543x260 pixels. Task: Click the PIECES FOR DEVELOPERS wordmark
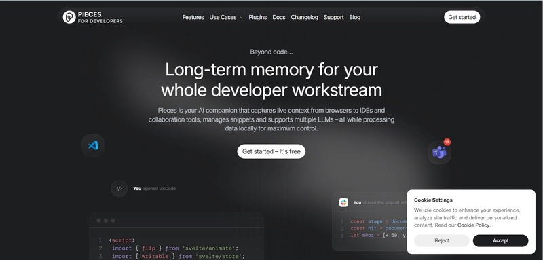click(100, 17)
